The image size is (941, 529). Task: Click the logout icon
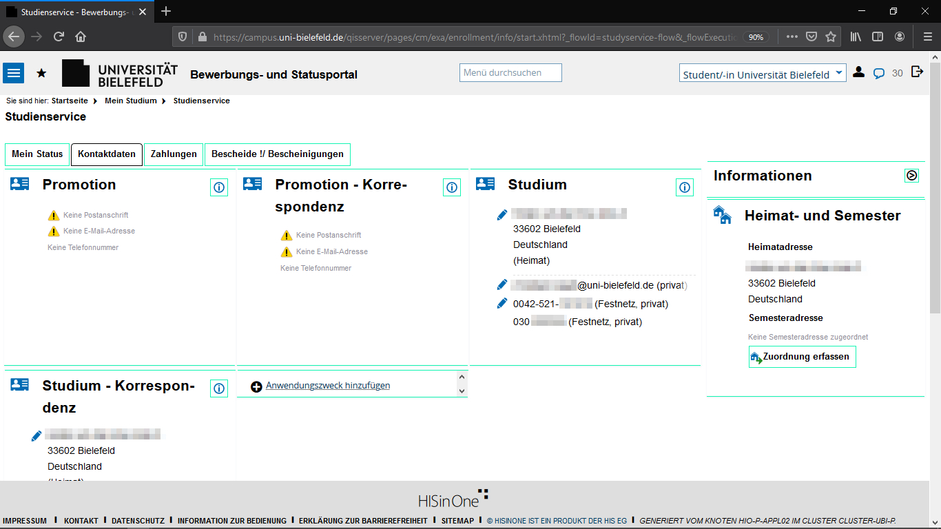[x=917, y=72]
